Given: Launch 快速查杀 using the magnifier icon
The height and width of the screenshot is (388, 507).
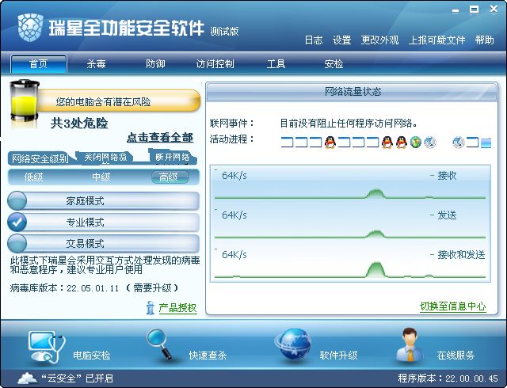Looking at the screenshot, I should tap(159, 344).
